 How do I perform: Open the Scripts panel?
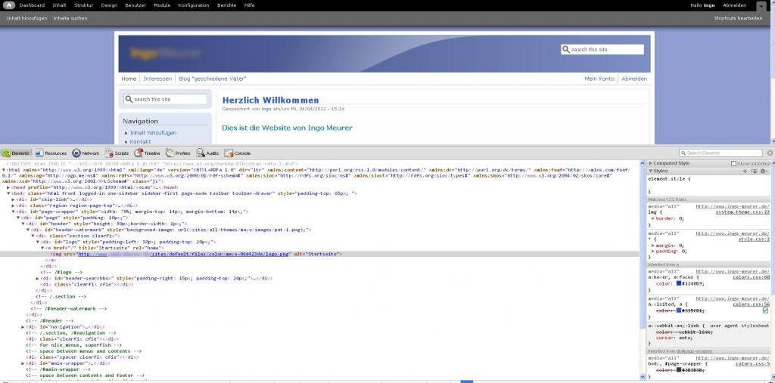[117, 153]
